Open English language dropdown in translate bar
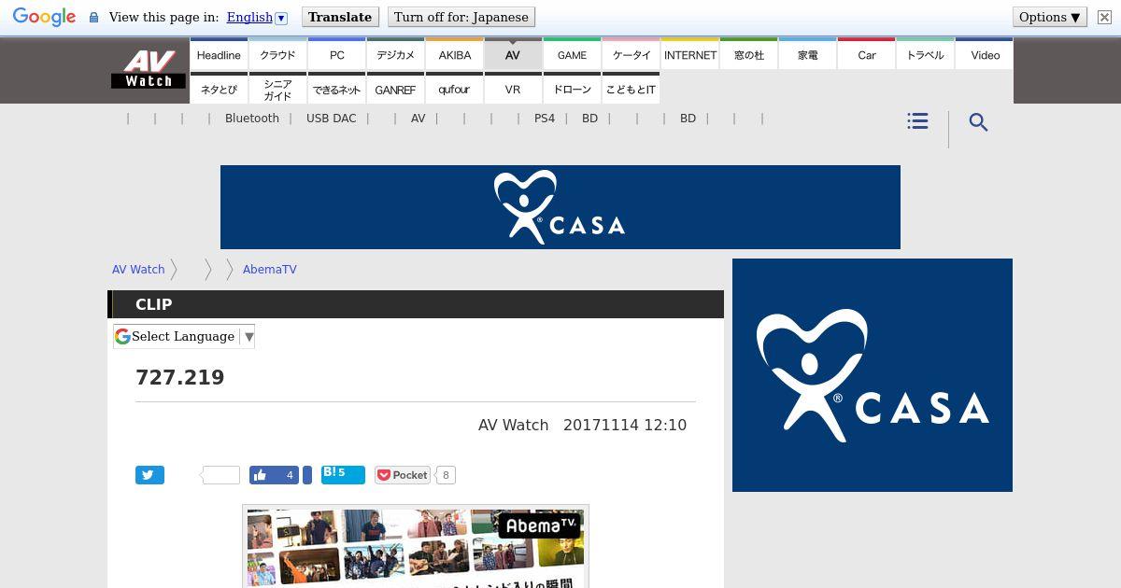The height and width of the screenshot is (588, 1121). [x=257, y=17]
